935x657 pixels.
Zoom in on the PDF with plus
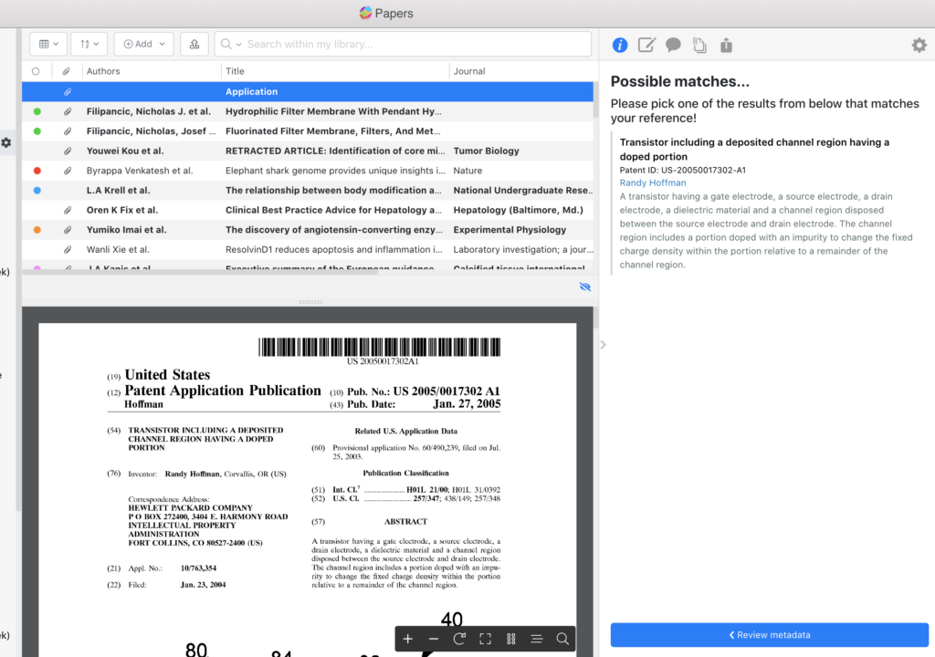tap(408, 639)
